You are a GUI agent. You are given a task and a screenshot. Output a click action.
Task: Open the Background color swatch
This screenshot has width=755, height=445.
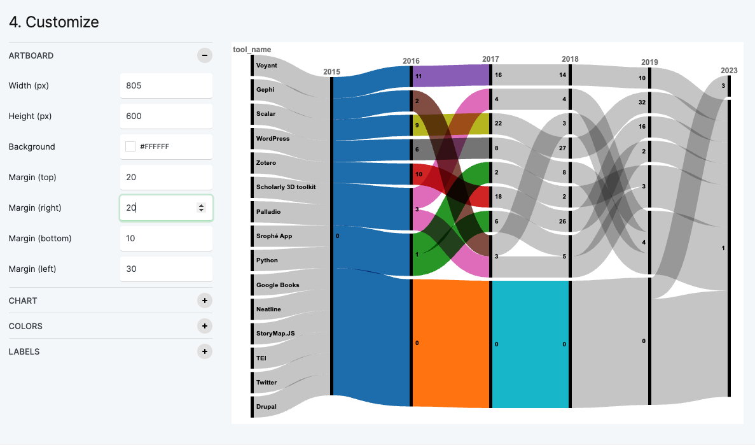point(130,146)
